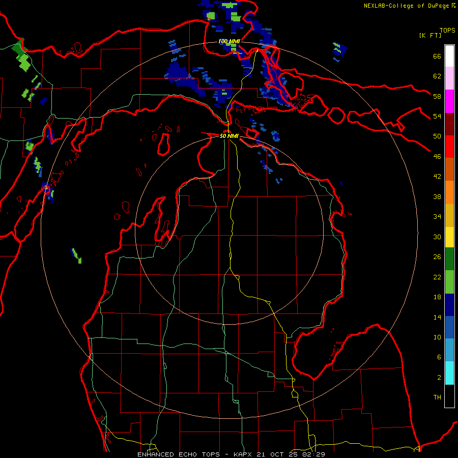Click the light pink legend swatch
458x458 pixels.
449,78
